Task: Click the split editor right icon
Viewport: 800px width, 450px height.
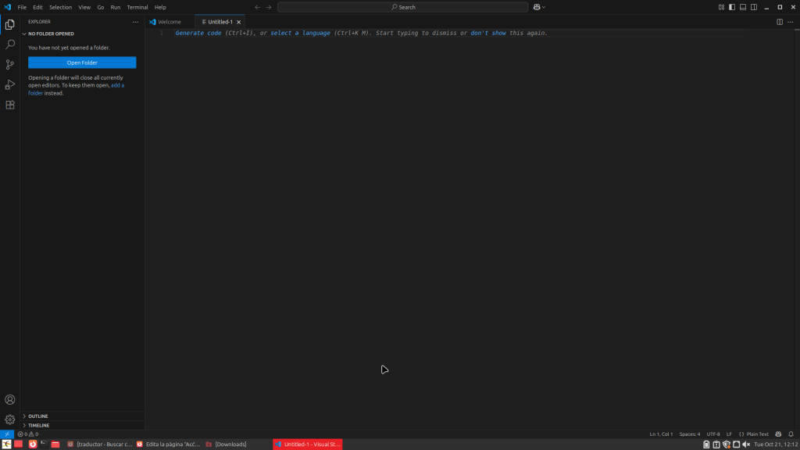Action: click(780, 22)
